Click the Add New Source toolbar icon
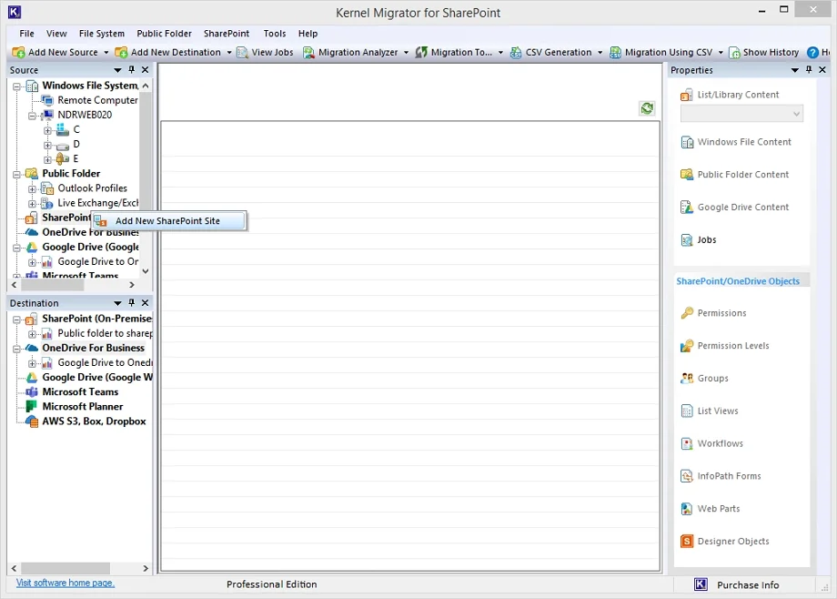 coord(18,53)
